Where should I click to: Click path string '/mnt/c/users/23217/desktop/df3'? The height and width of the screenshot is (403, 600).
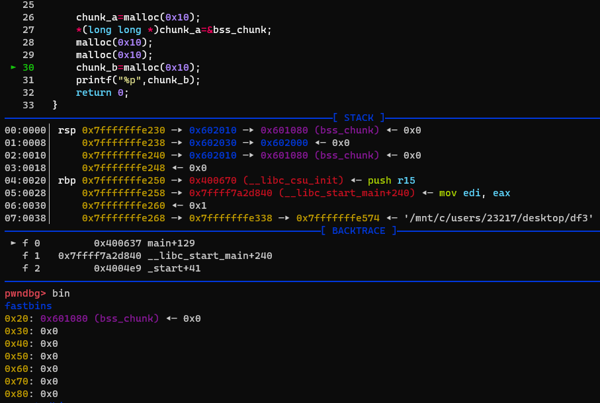(x=498, y=218)
